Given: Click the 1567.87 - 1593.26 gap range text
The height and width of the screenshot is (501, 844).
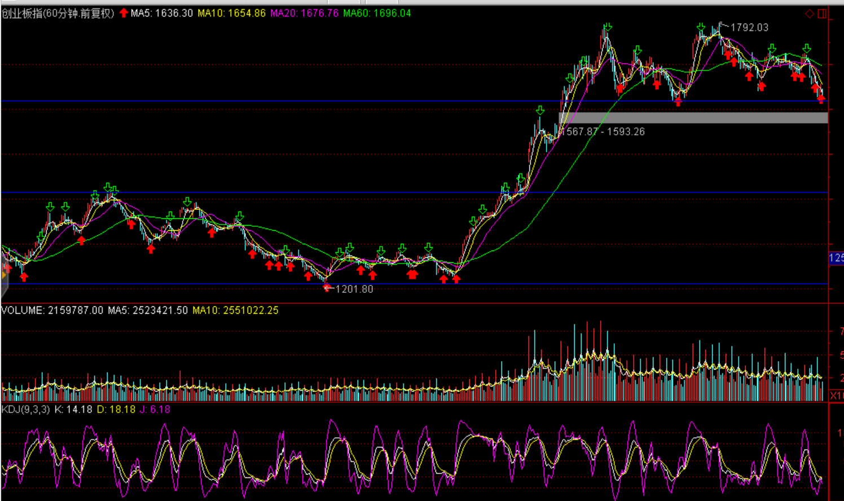Looking at the screenshot, I should pos(604,131).
